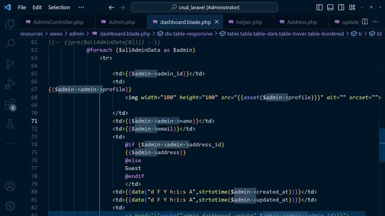This screenshot has width=385, height=216.
Task: Switch to the helper.php tab
Action: [248, 22]
